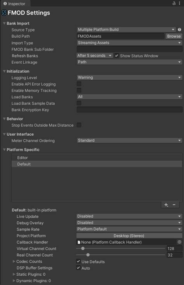The image size is (184, 285).
Task: Collapse the Platform Specific section
Action: pyautogui.click(x=4, y=150)
